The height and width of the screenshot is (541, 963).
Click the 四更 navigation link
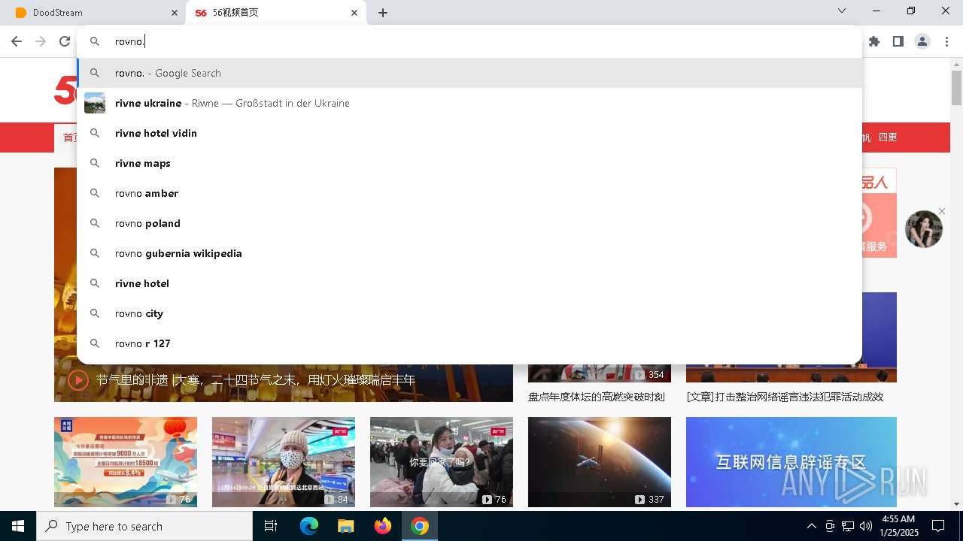[x=888, y=138]
